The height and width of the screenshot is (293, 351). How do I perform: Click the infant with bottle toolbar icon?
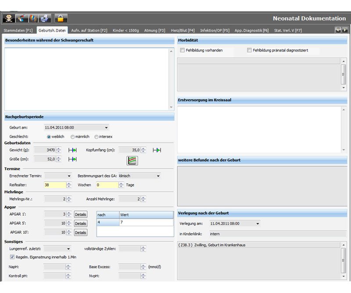coord(22,18)
